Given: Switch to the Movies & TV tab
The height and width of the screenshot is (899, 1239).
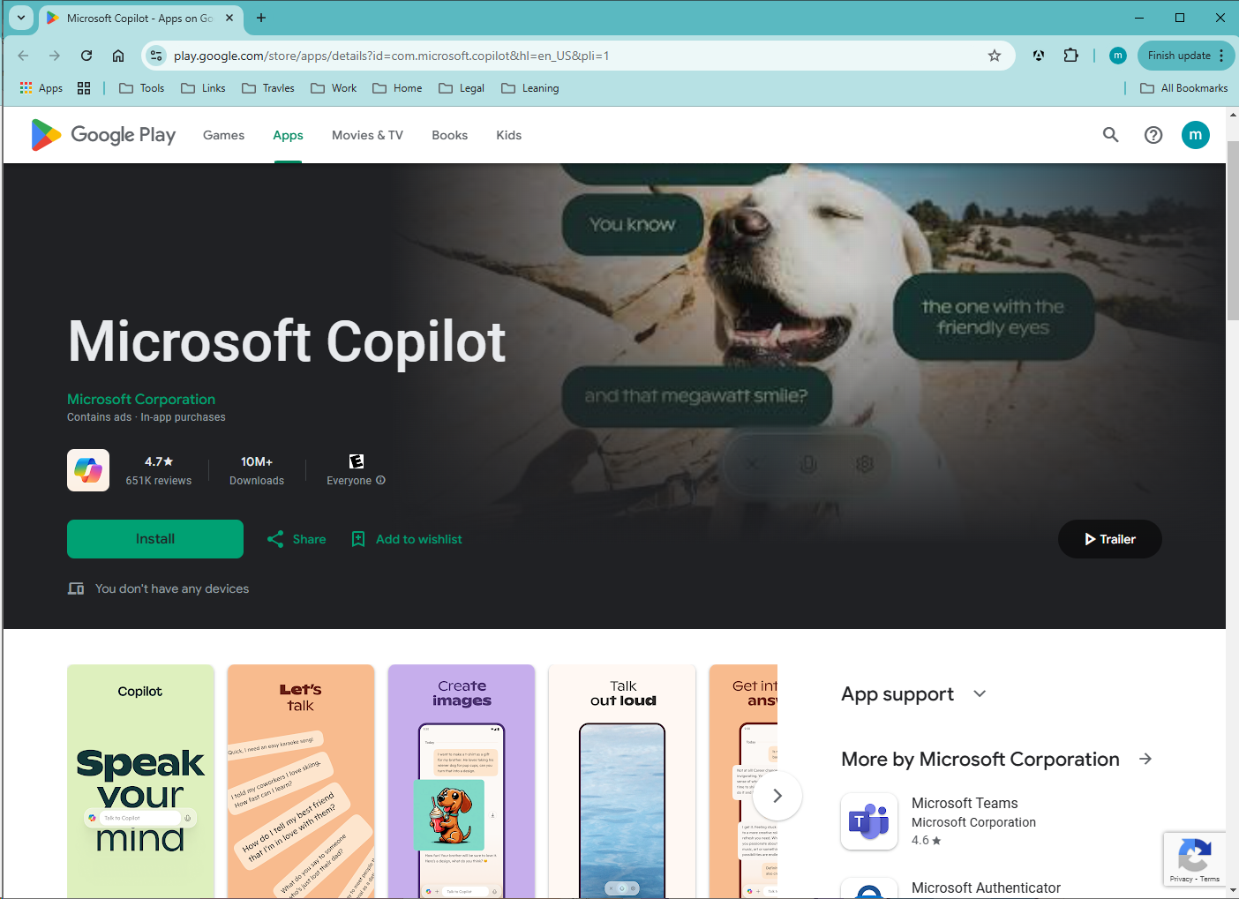Looking at the screenshot, I should (367, 135).
